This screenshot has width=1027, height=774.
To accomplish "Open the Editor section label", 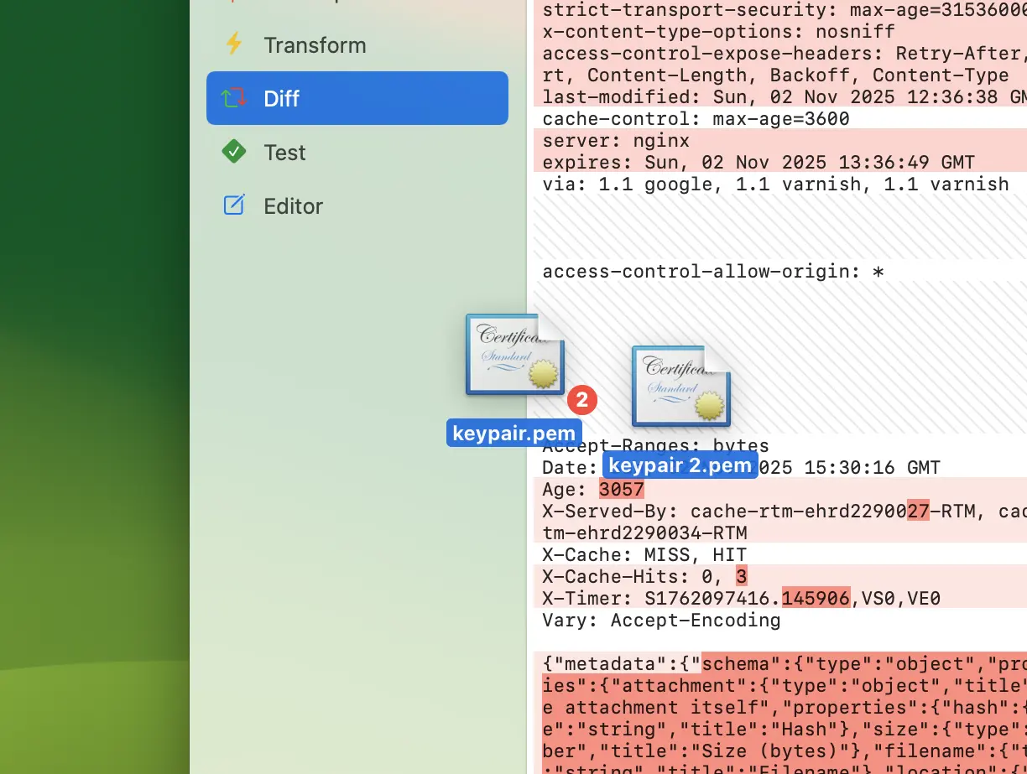I will coord(293,206).
